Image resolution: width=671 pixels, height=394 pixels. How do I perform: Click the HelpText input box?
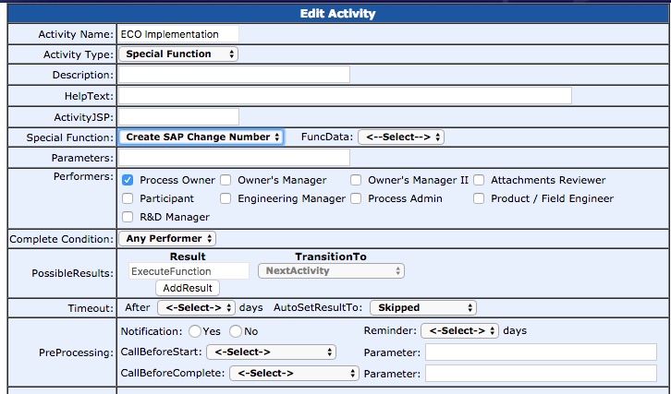point(345,95)
